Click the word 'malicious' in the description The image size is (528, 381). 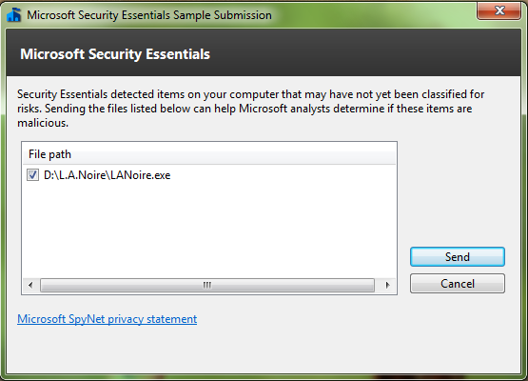tap(43, 123)
